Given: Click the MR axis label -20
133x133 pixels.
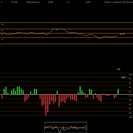Looking at the screenshot, I should [130, 100].
